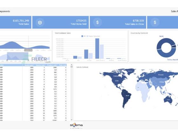The height and width of the screenshot is (134, 178).
Task: Select Australia on the world map
Action: click(x=168, y=100)
